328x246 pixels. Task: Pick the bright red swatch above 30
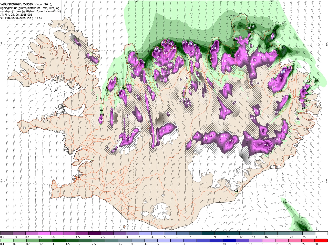[321, 240]
